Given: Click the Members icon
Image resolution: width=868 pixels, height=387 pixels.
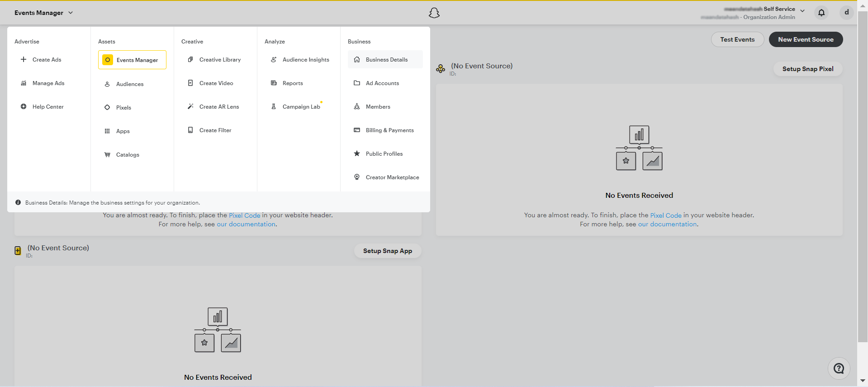Looking at the screenshot, I should point(357,106).
